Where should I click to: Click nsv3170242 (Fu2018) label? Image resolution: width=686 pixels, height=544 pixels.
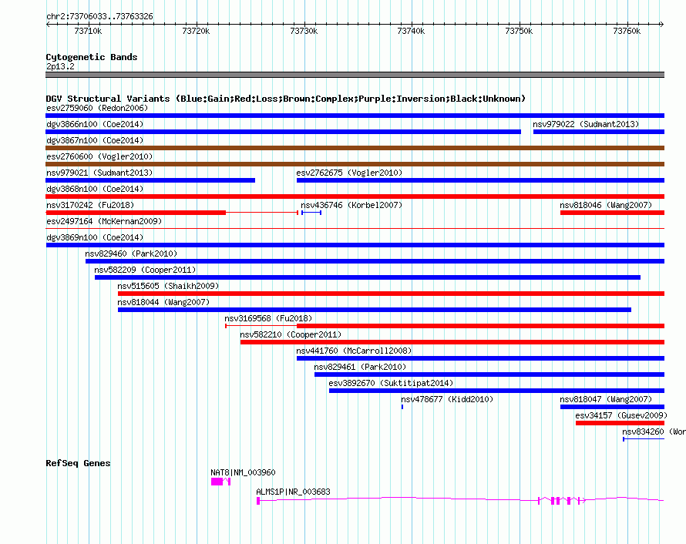90,205
